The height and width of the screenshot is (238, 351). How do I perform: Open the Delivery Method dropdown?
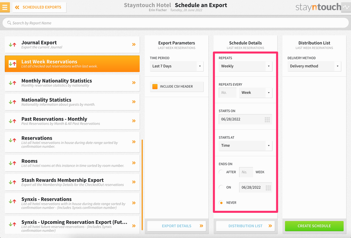click(x=314, y=66)
